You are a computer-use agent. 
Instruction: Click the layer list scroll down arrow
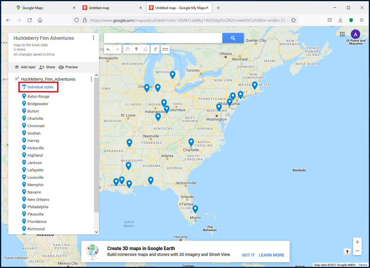[96, 232]
